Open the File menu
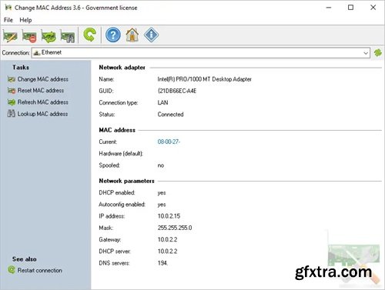 (x=8, y=20)
